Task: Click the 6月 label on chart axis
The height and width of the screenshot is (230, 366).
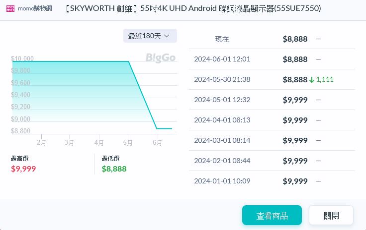Action: click(158, 142)
